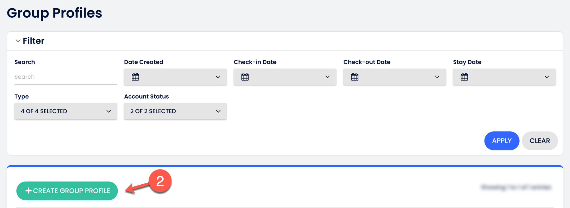Click the Check-out Date calendar icon
The height and width of the screenshot is (208, 570).
coord(355,77)
